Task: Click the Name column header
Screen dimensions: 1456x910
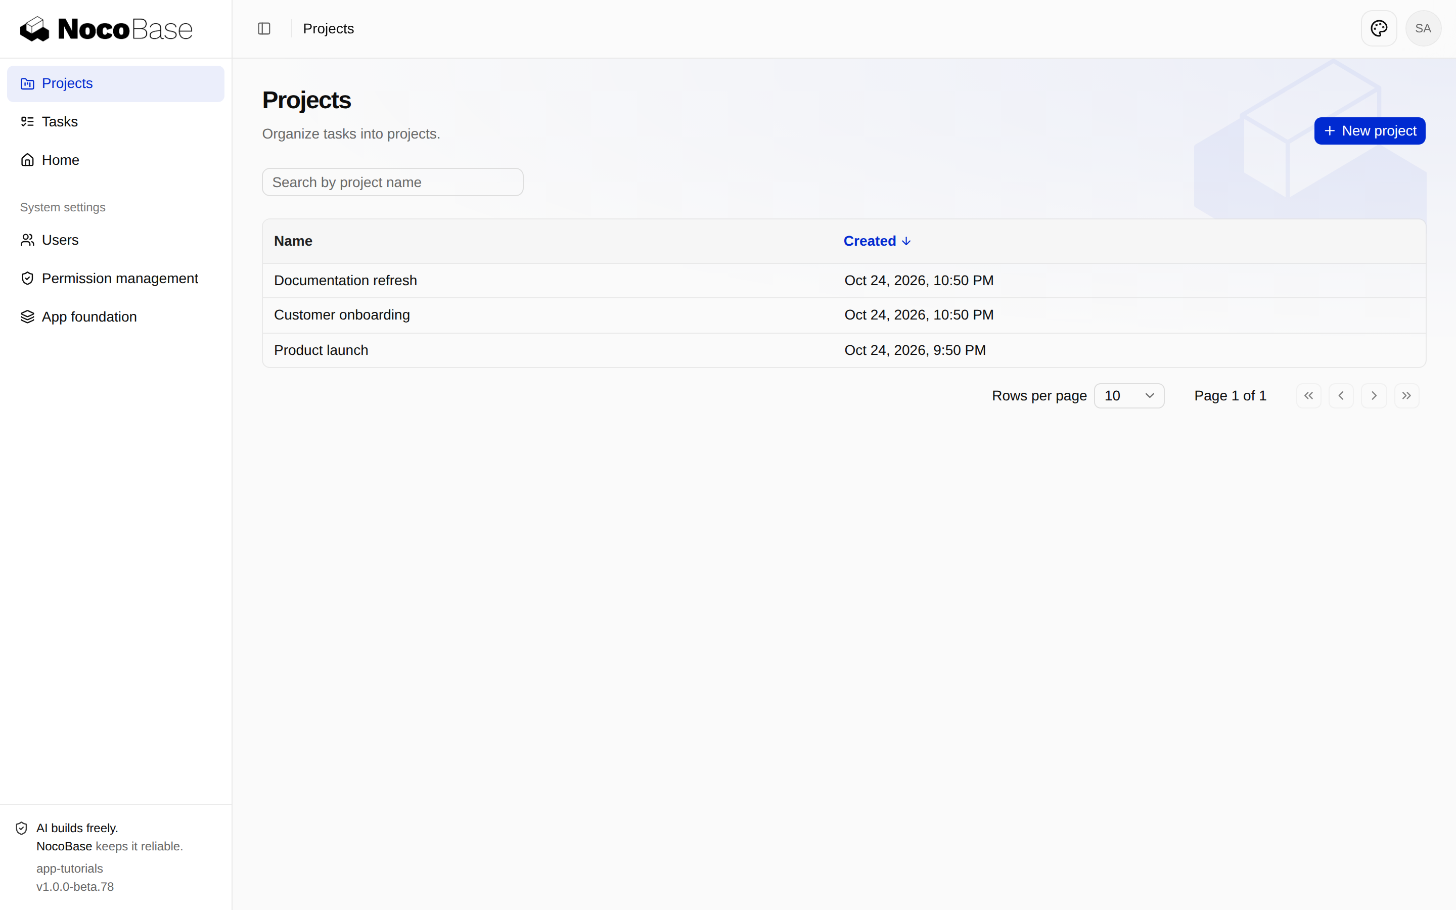Action: (293, 241)
